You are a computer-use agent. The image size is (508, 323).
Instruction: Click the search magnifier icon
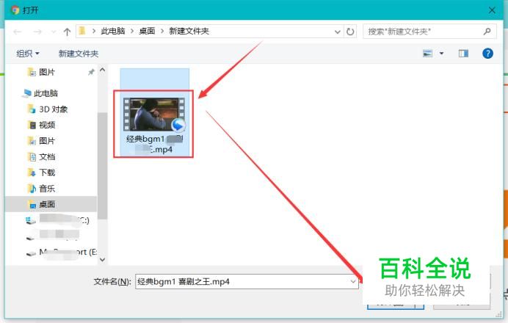click(487, 31)
